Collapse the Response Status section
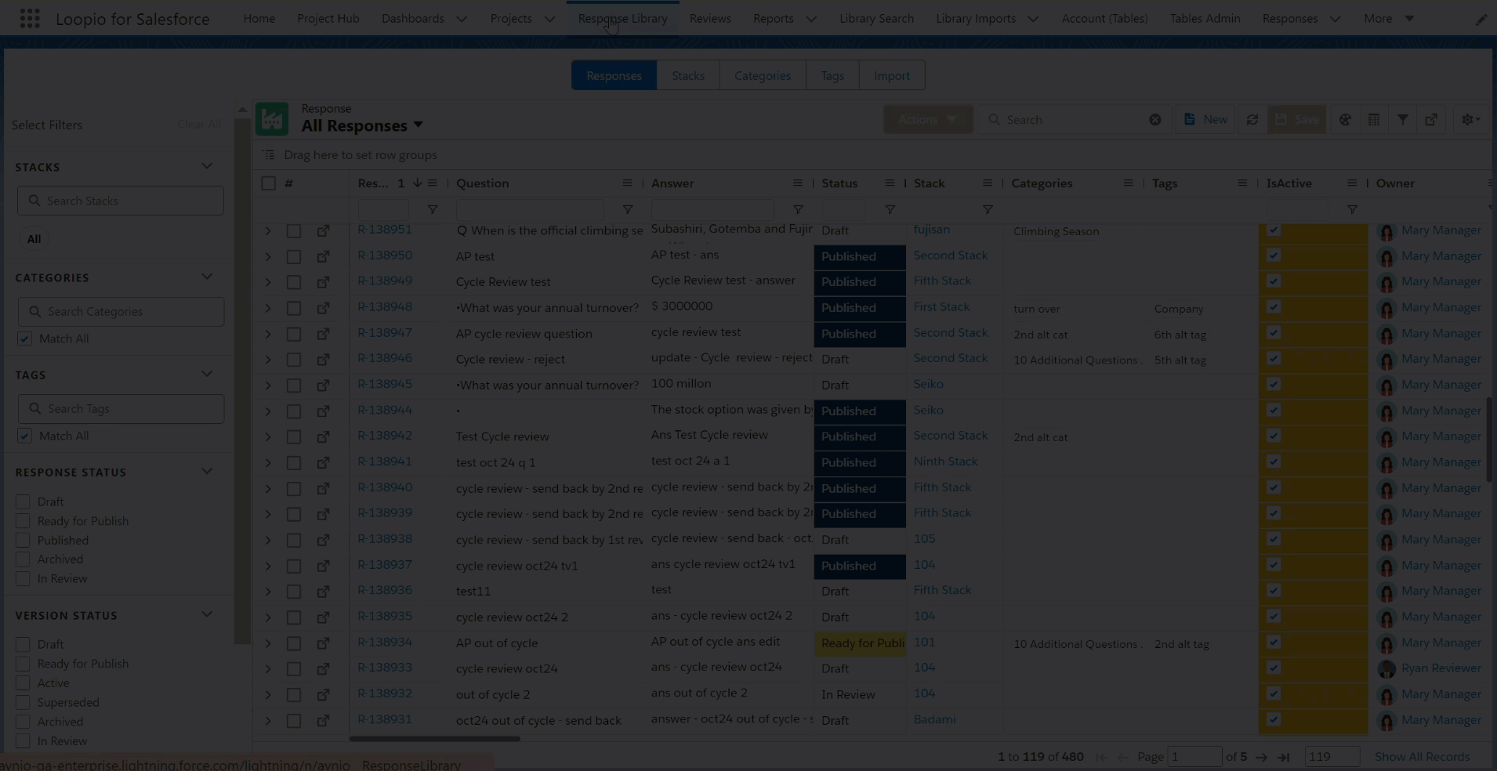The height and width of the screenshot is (771, 1497). (x=207, y=471)
